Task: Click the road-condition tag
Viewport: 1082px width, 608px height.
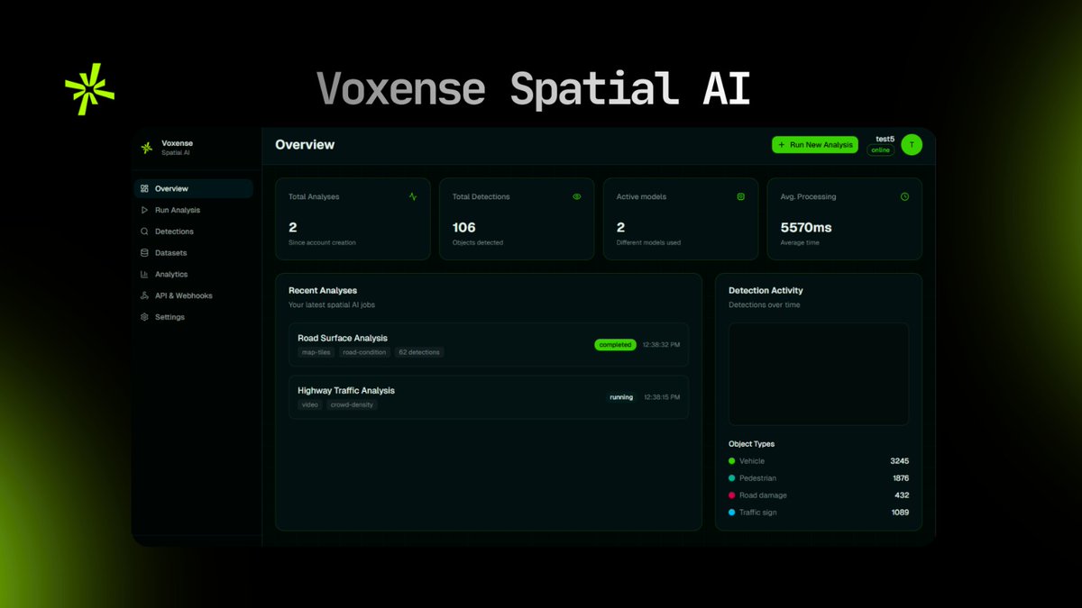Action: [364, 352]
